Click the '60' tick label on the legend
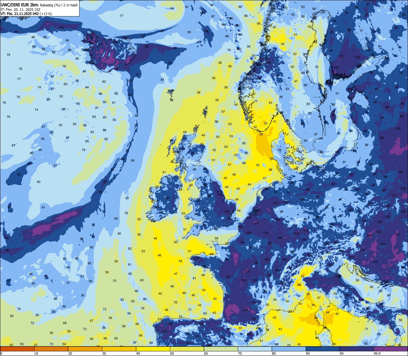 (206, 353)
